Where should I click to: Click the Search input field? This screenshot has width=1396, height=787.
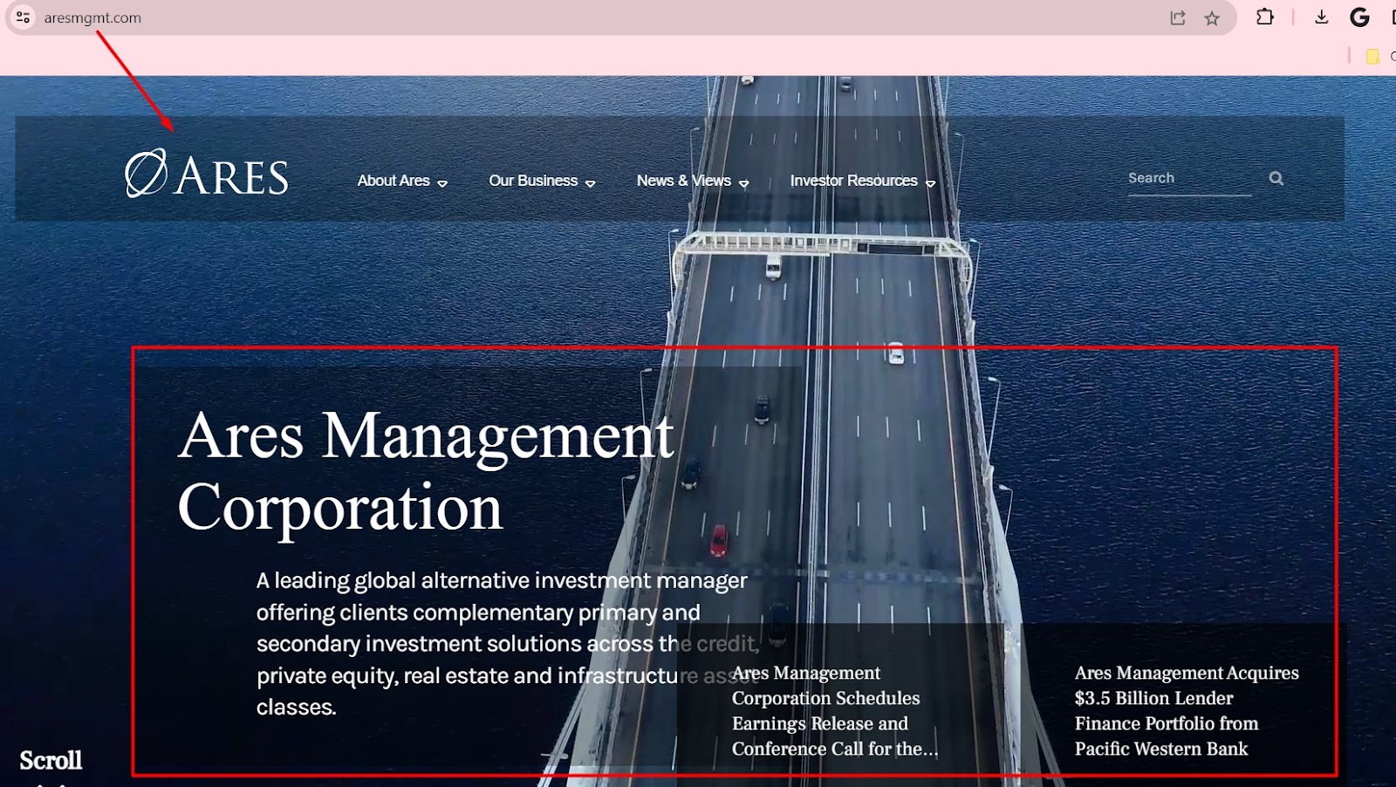1189,179
